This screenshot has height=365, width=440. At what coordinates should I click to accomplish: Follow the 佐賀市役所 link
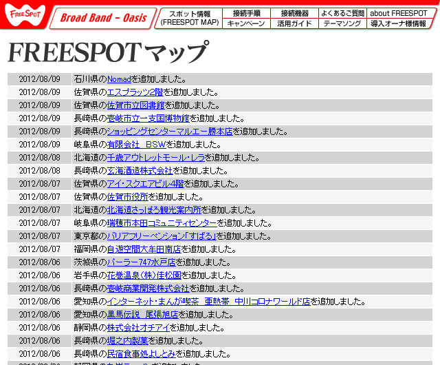coord(128,197)
